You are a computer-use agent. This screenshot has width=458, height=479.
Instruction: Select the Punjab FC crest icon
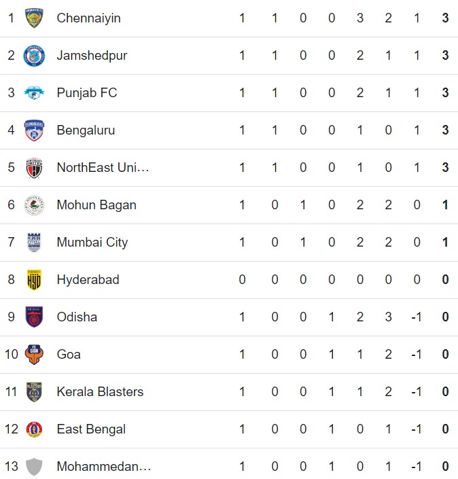click(x=34, y=93)
